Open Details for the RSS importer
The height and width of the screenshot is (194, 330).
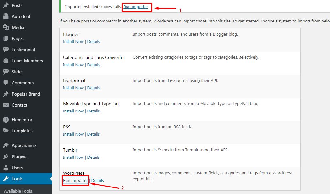click(x=94, y=134)
